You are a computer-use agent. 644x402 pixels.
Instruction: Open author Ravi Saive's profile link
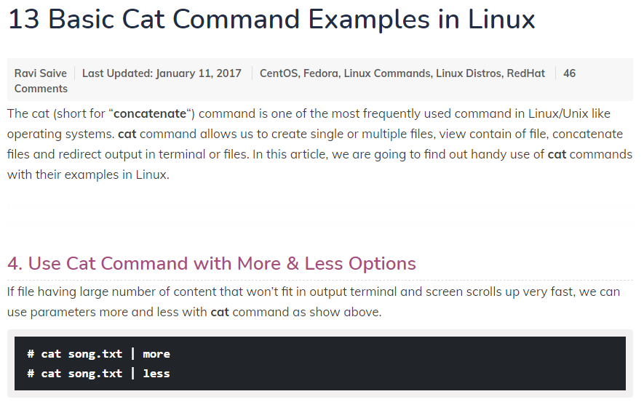(x=41, y=73)
